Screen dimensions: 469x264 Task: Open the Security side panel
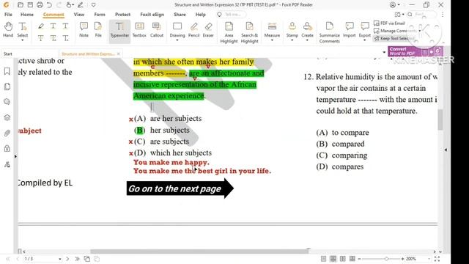point(7,148)
